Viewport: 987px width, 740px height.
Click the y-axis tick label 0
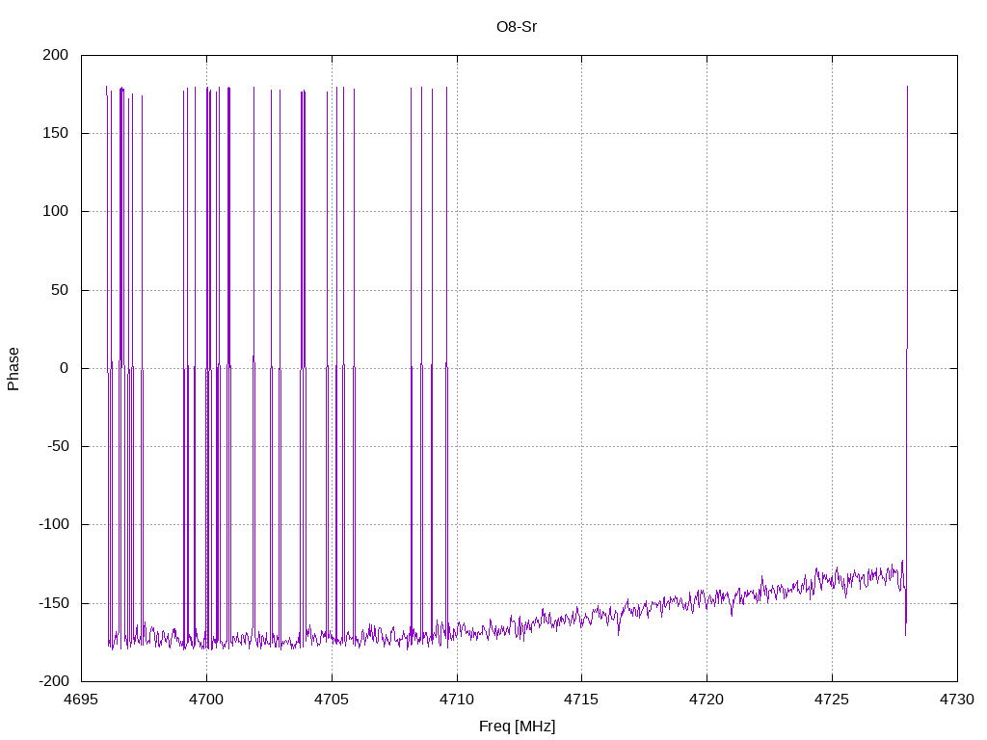65,368
